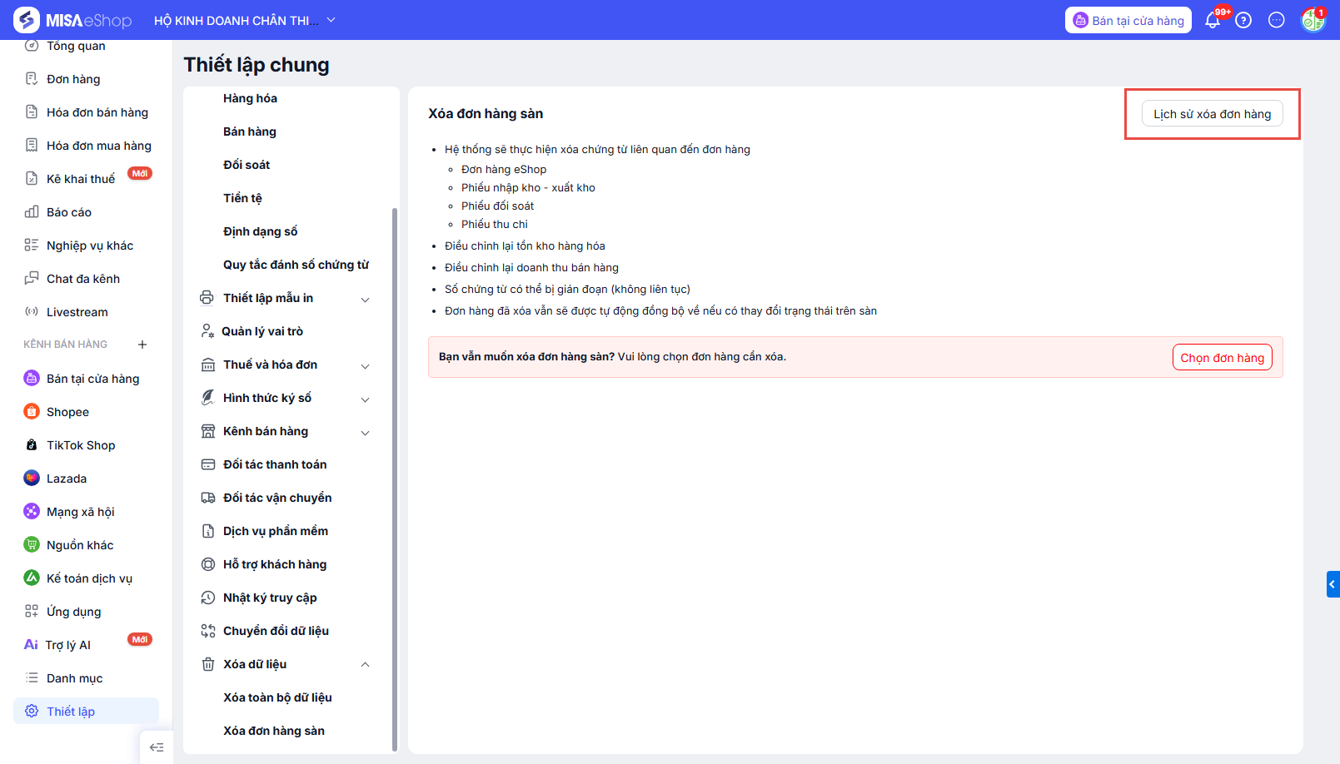The height and width of the screenshot is (764, 1340).
Task: Expand the Thiết lập mẫu in section
Action: point(365,299)
